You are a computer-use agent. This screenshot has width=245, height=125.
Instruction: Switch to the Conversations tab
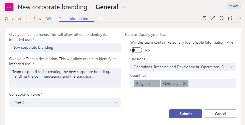coord(16,19)
